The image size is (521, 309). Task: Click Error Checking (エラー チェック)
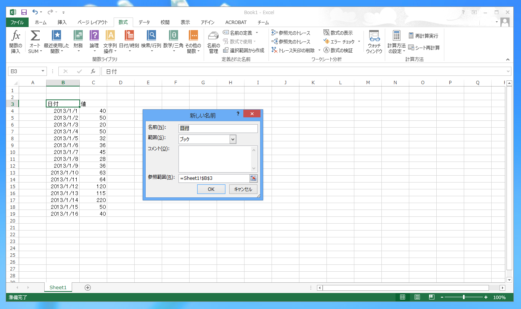click(x=339, y=42)
